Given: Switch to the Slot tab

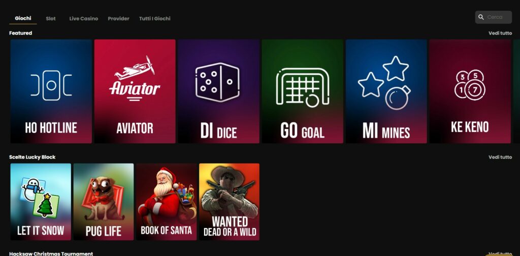Looking at the screenshot, I should click(x=51, y=19).
